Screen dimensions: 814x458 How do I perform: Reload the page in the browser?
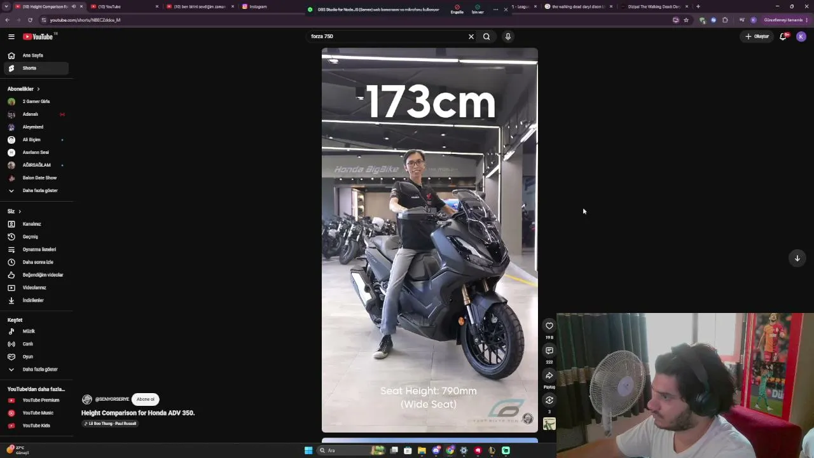30,20
